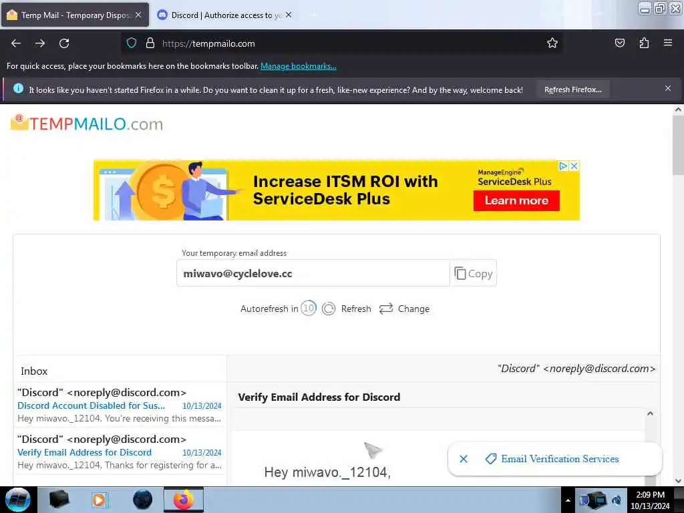Open the dark globe taskbar icon
The width and height of the screenshot is (684, 513).
(x=142, y=500)
